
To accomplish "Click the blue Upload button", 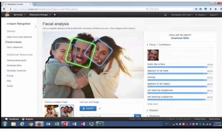I will (x=88, y=108).
